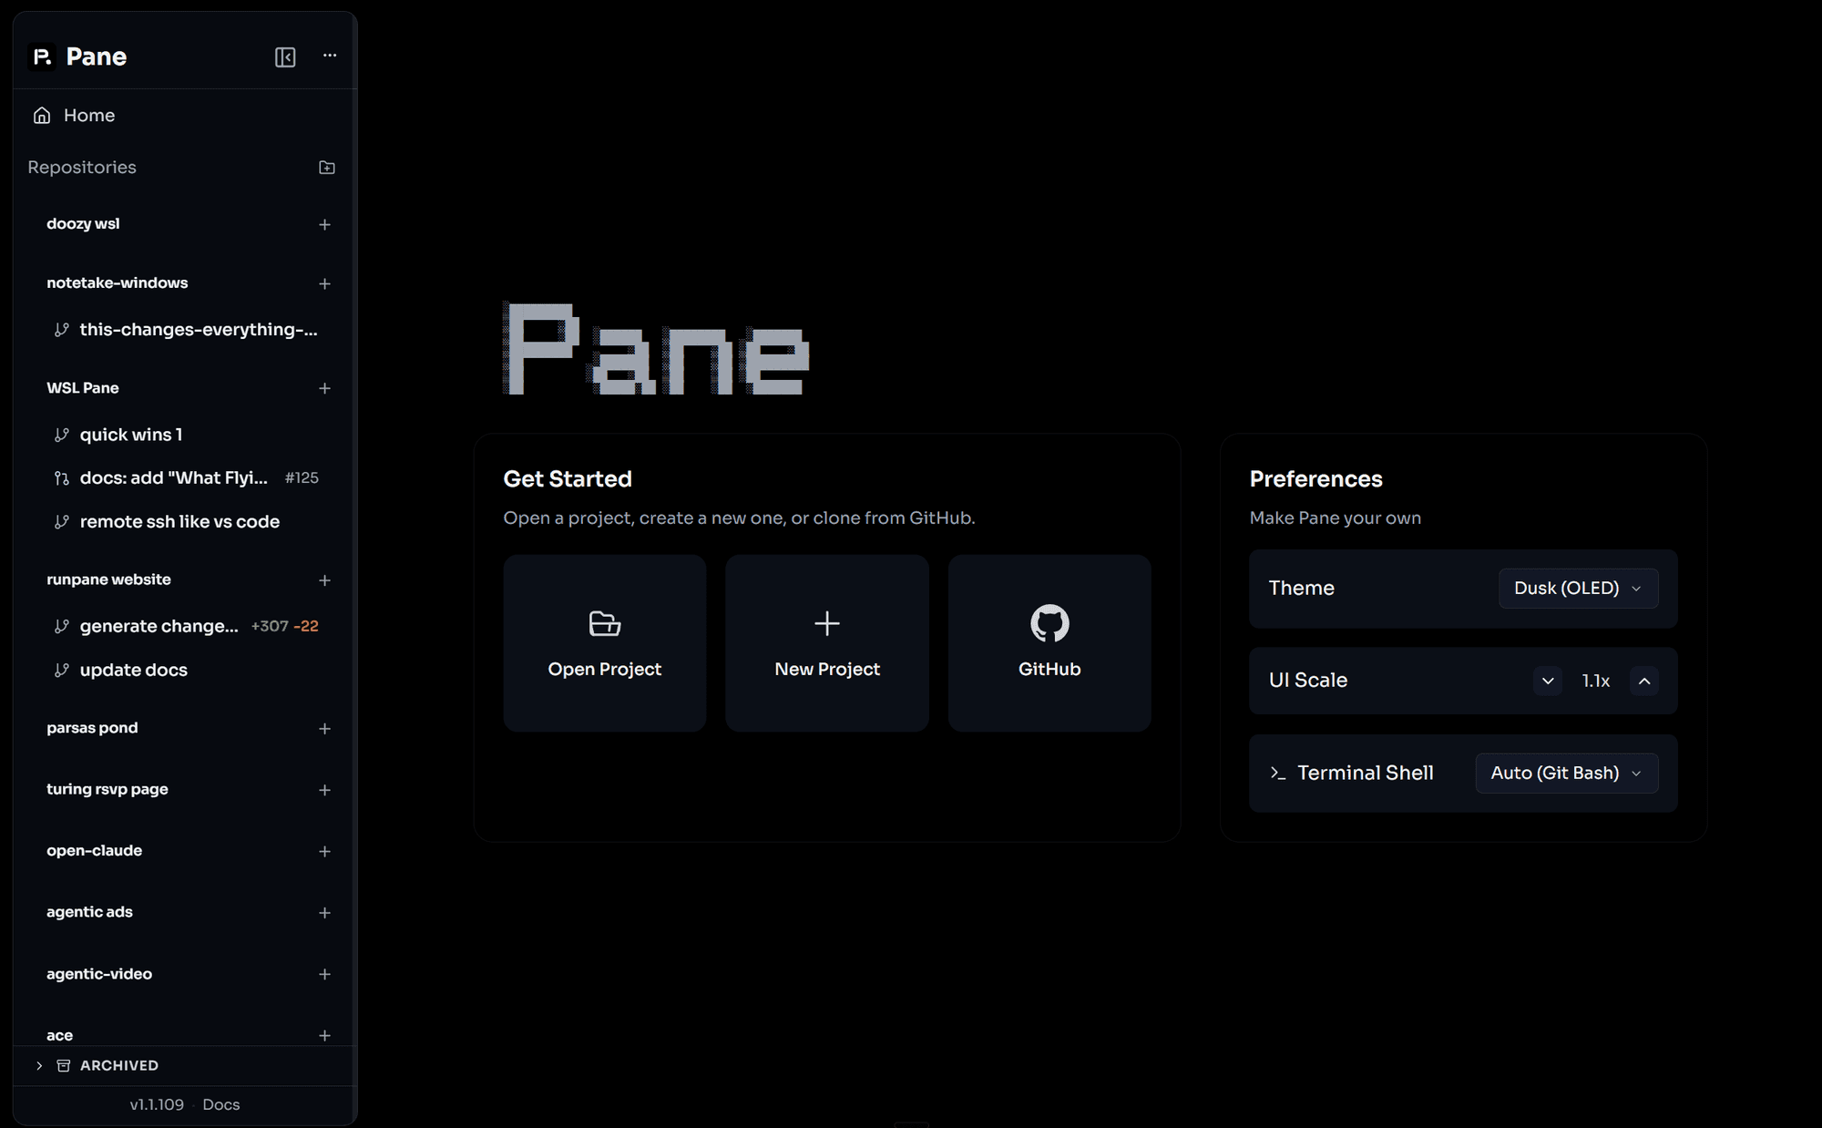Click the pull request icon next to docs branch

point(61,477)
